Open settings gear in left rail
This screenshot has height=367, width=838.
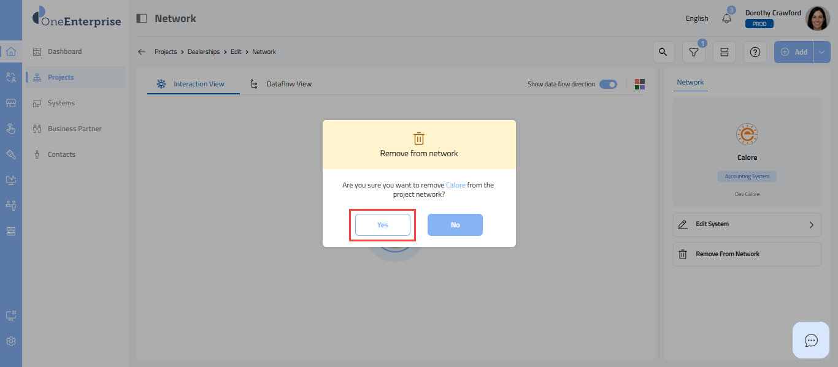pyautogui.click(x=11, y=341)
